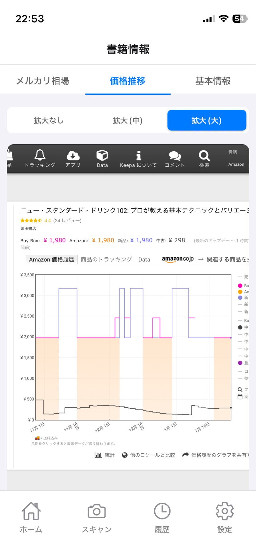Tap the 22:53 clock in status bar
The height and width of the screenshot is (554, 256).
tap(30, 19)
